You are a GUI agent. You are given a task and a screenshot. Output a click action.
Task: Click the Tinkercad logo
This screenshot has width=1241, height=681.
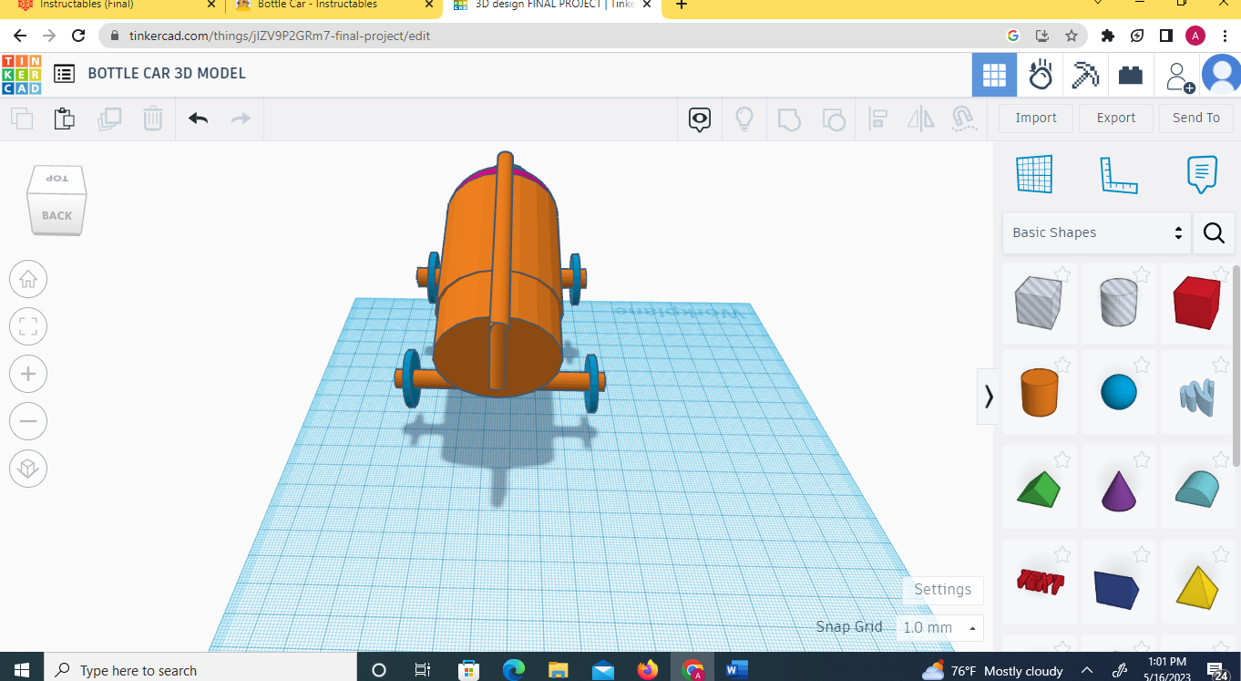[x=21, y=74]
